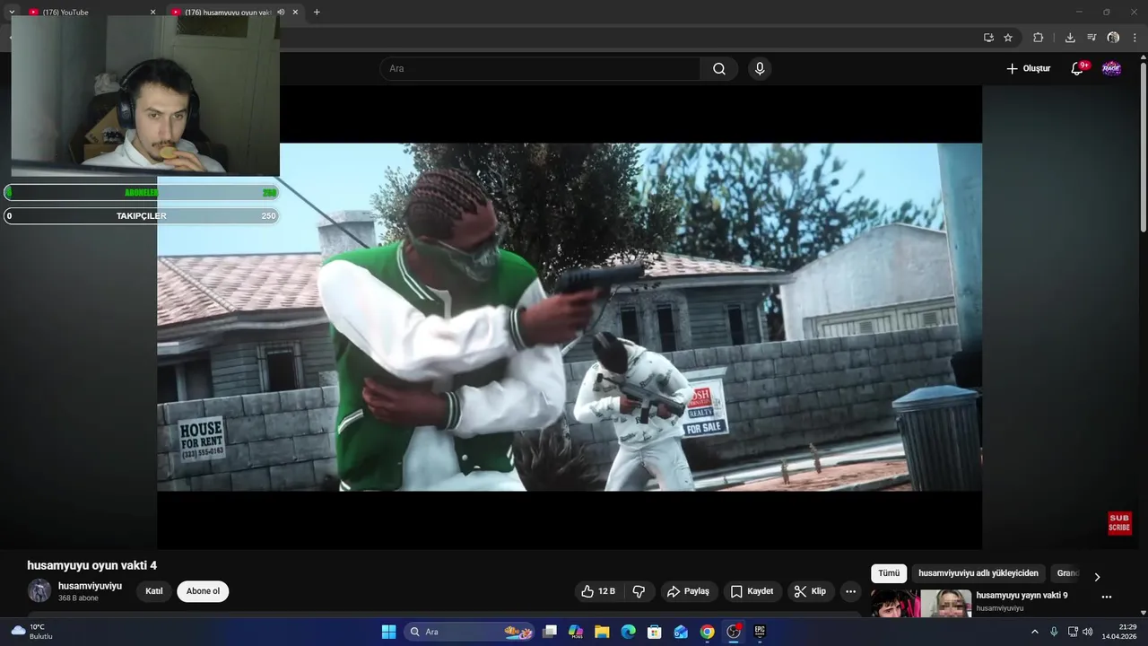Open the Chrome extensions puzzle icon
Viewport: 1148px width, 646px height.
click(1039, 38)
